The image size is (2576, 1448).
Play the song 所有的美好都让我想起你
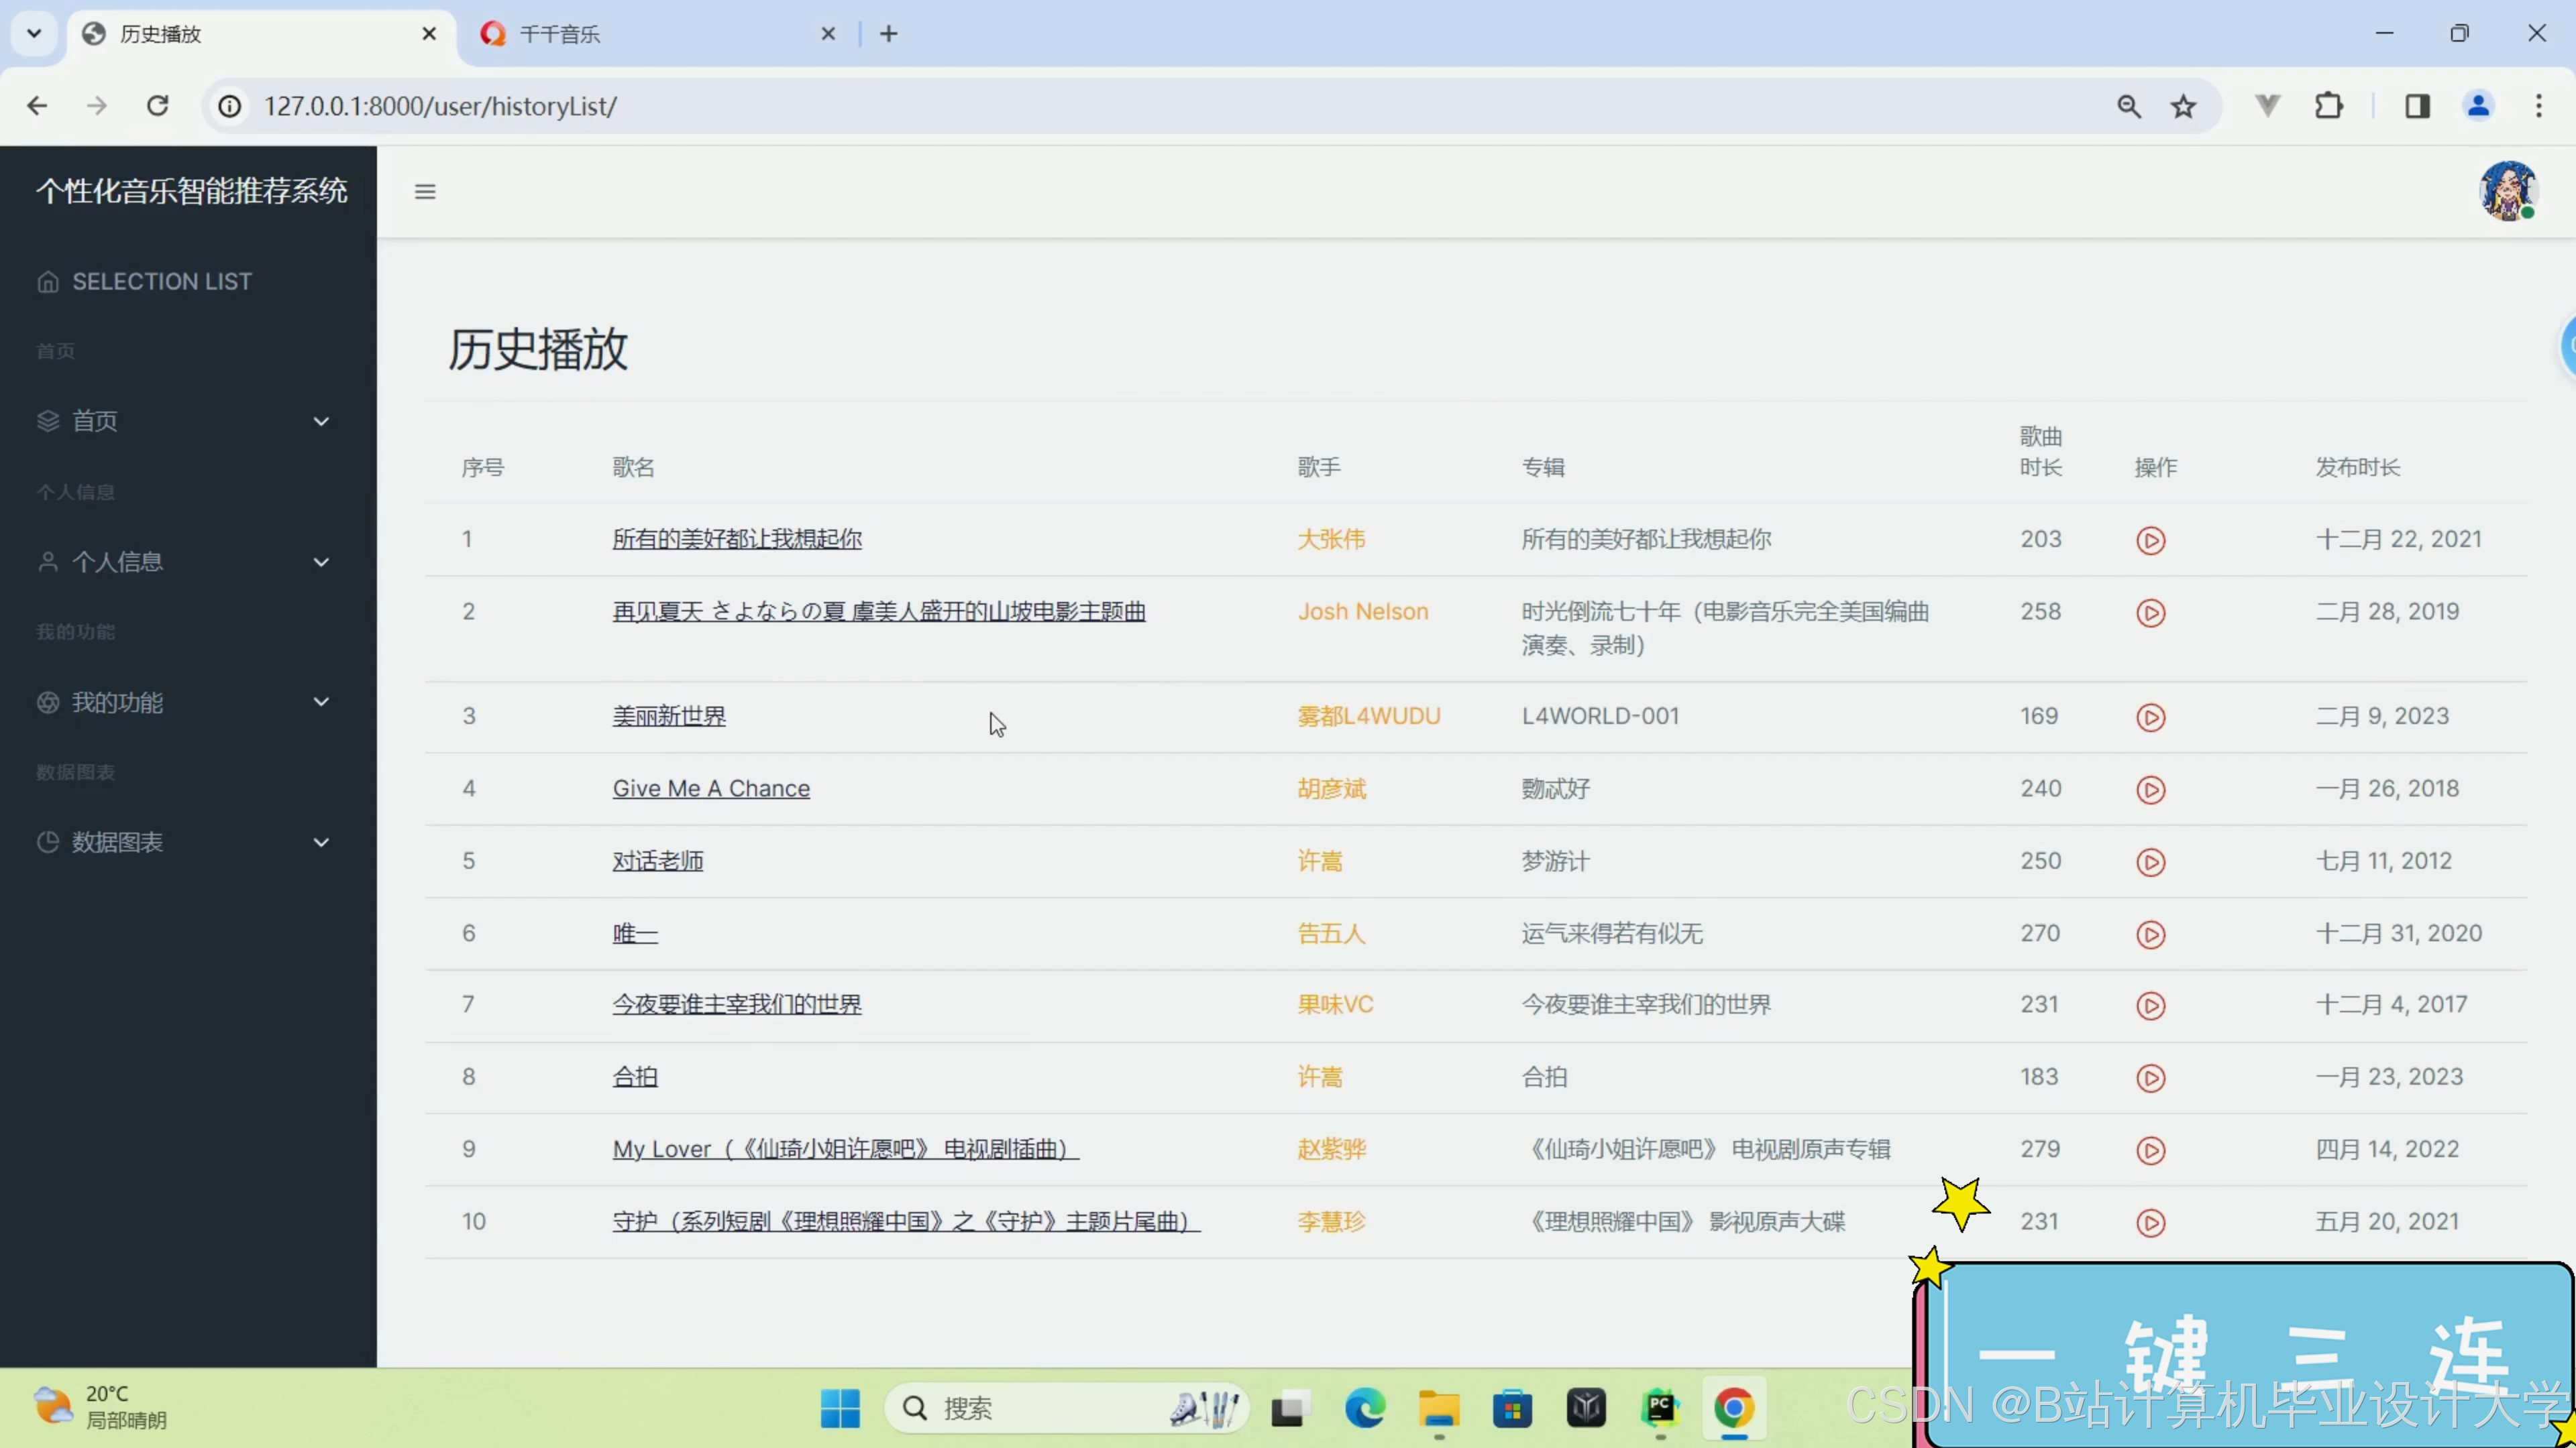pos(2150,540)
